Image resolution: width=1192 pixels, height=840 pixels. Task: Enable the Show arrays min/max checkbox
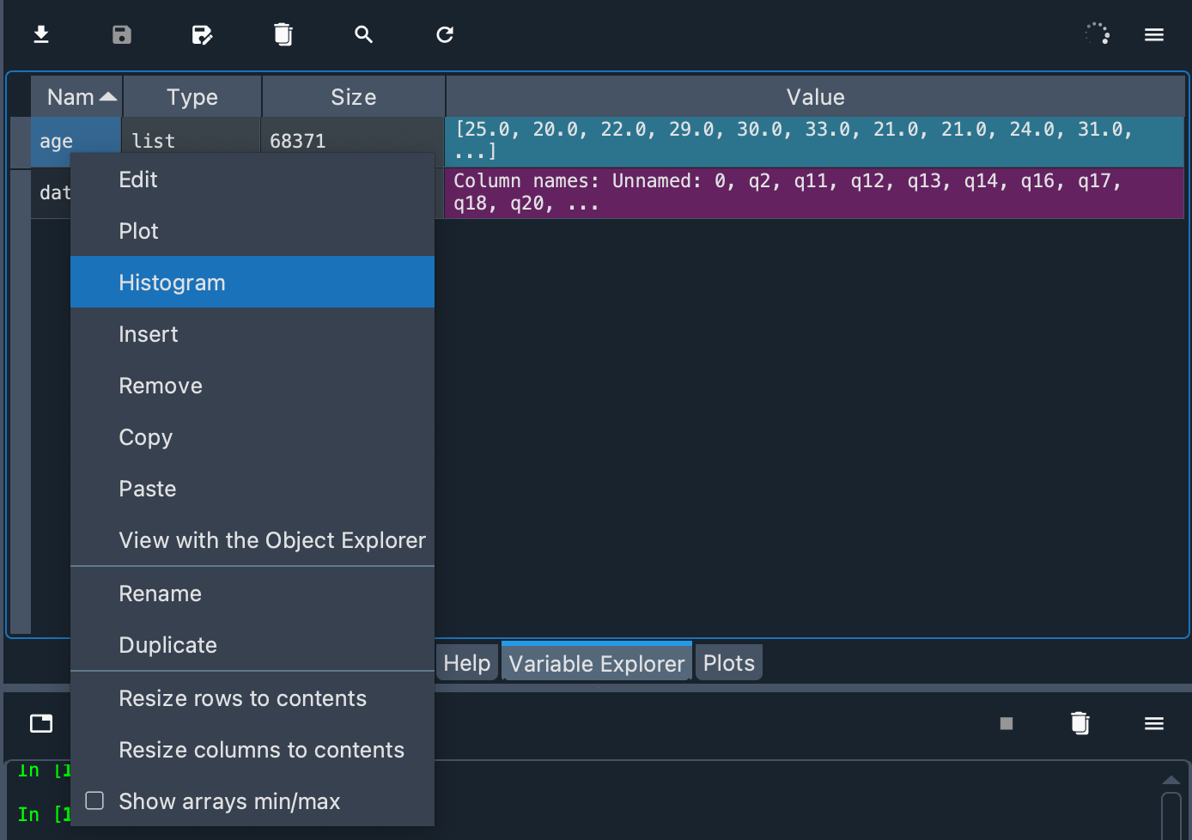(x=94, y=800)
